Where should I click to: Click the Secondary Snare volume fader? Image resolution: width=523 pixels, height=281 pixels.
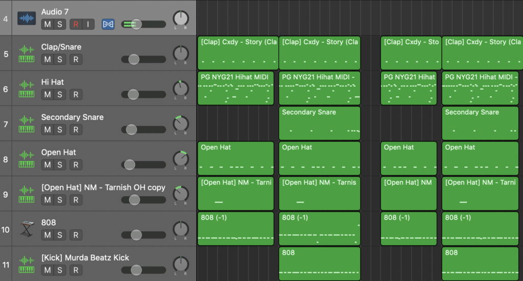coord(131,130)
